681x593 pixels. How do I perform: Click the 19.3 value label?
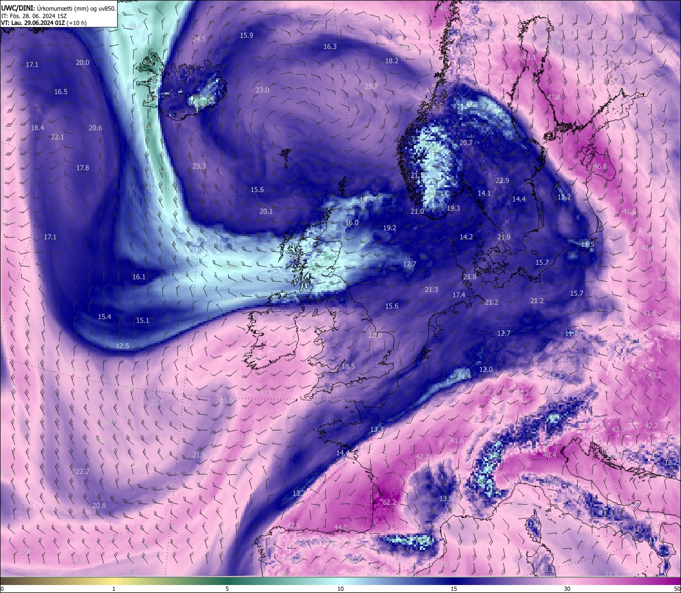(453, 208)
